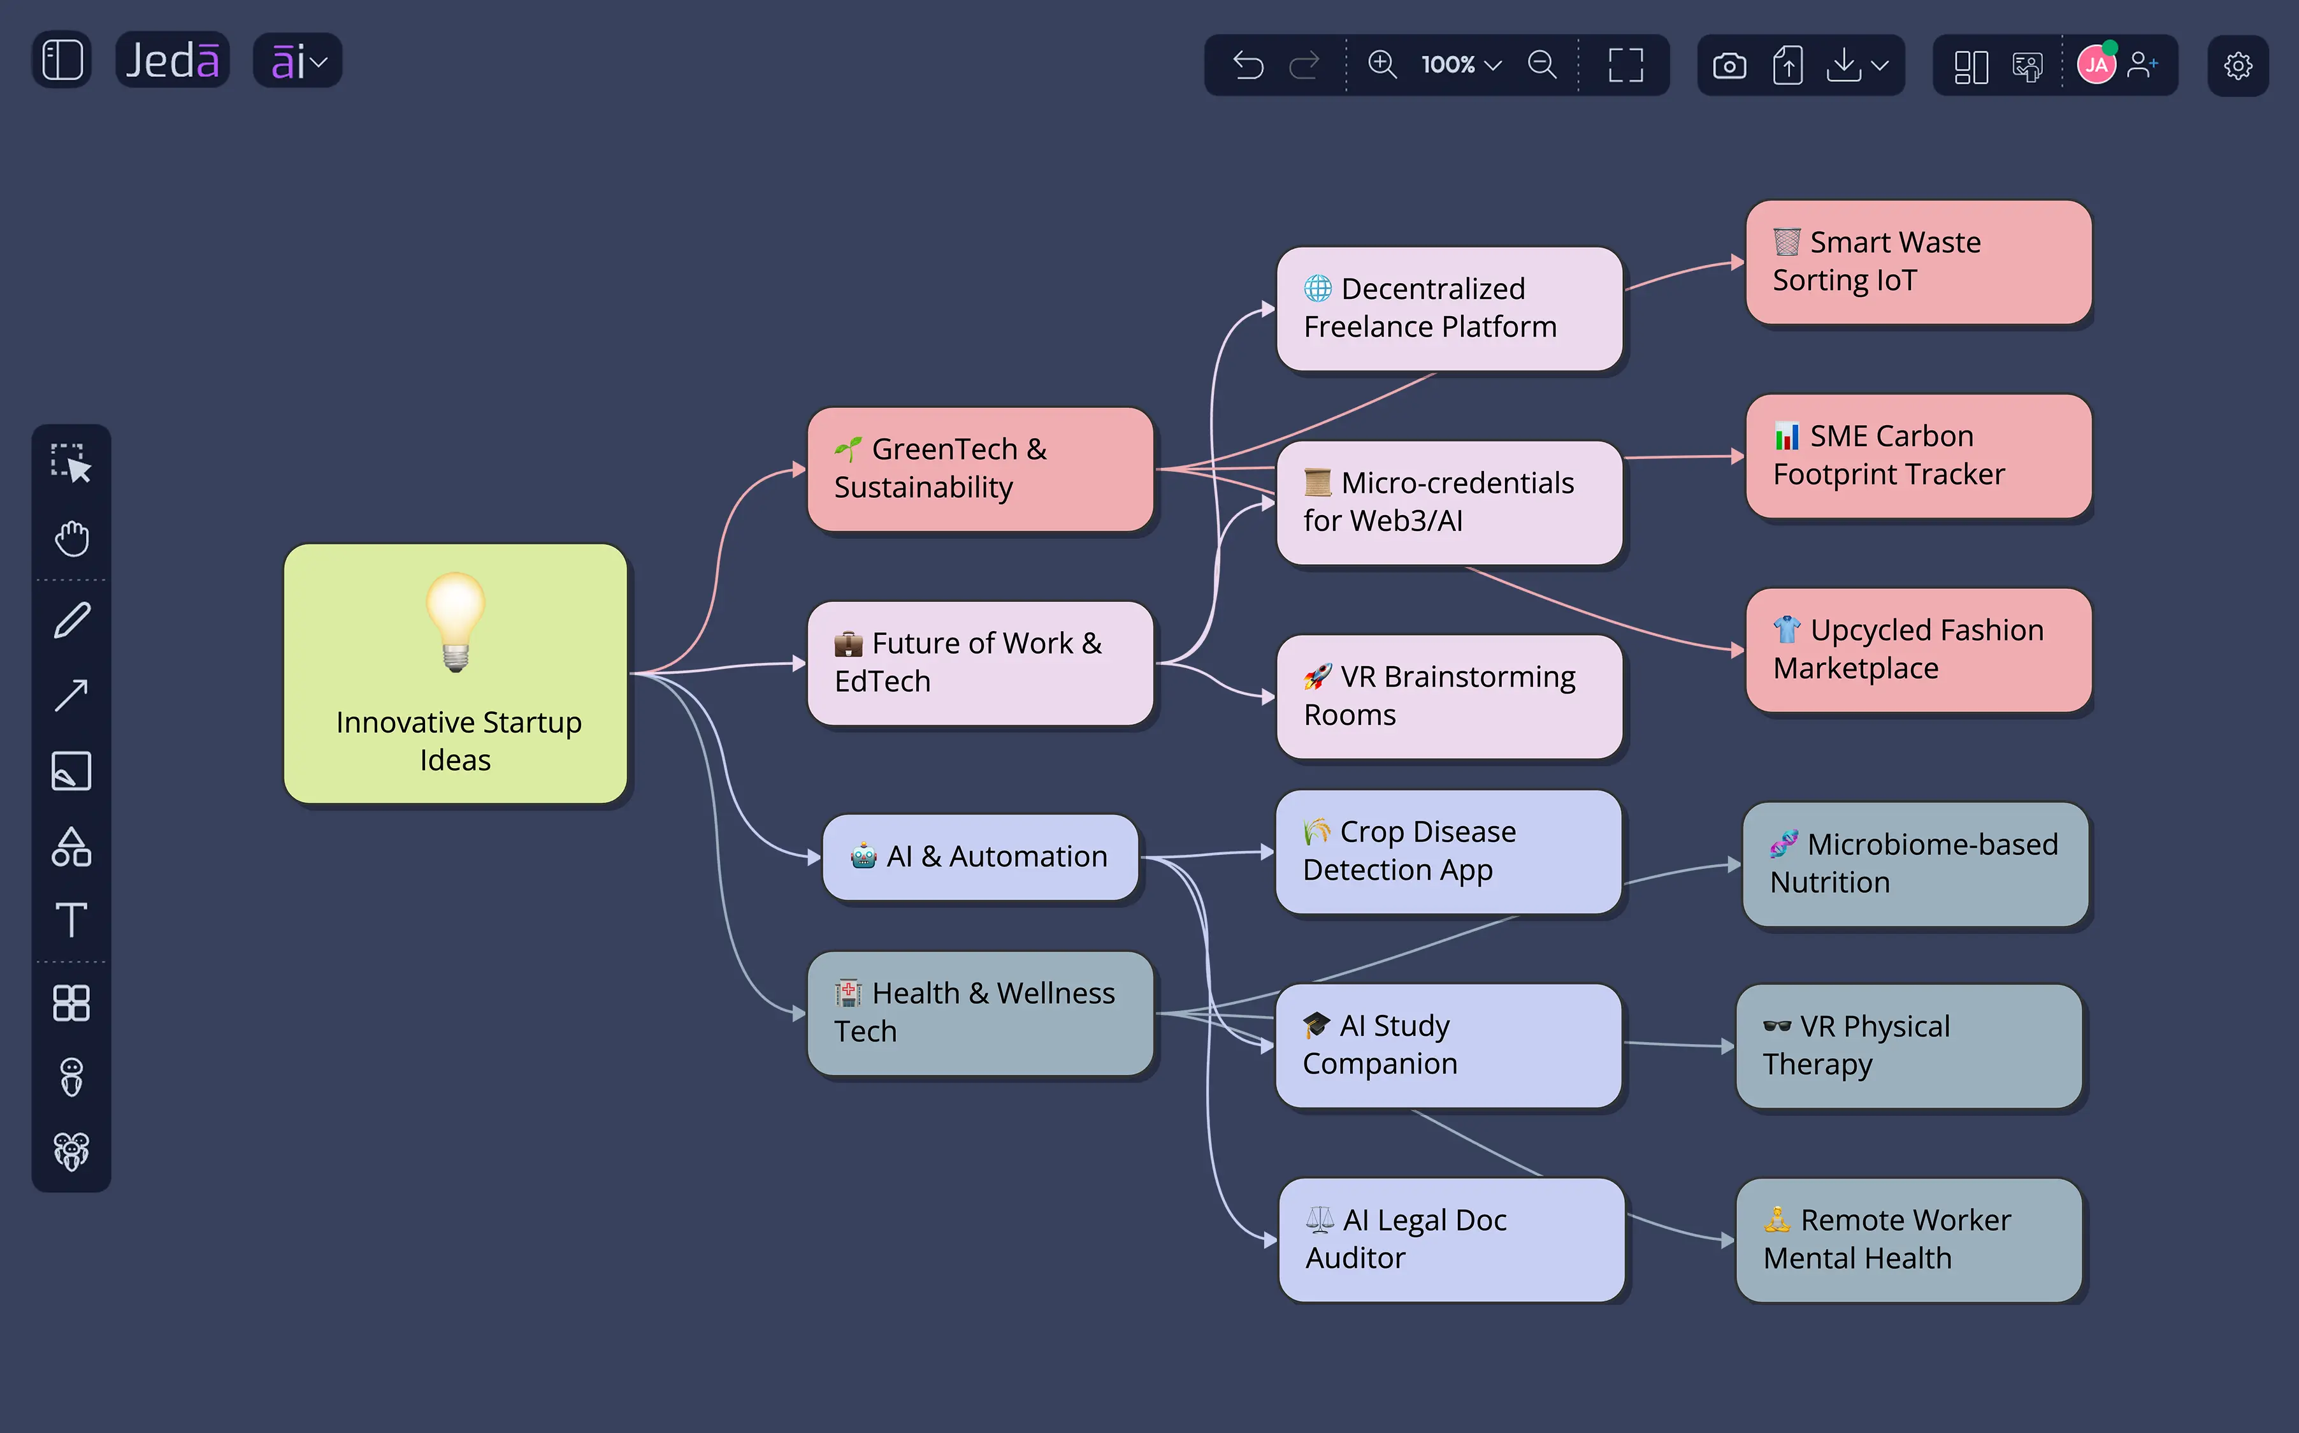Viewport: 2299px width, 1433px height.
Task: Undo the last action
Action: [x=1248, y=66]
